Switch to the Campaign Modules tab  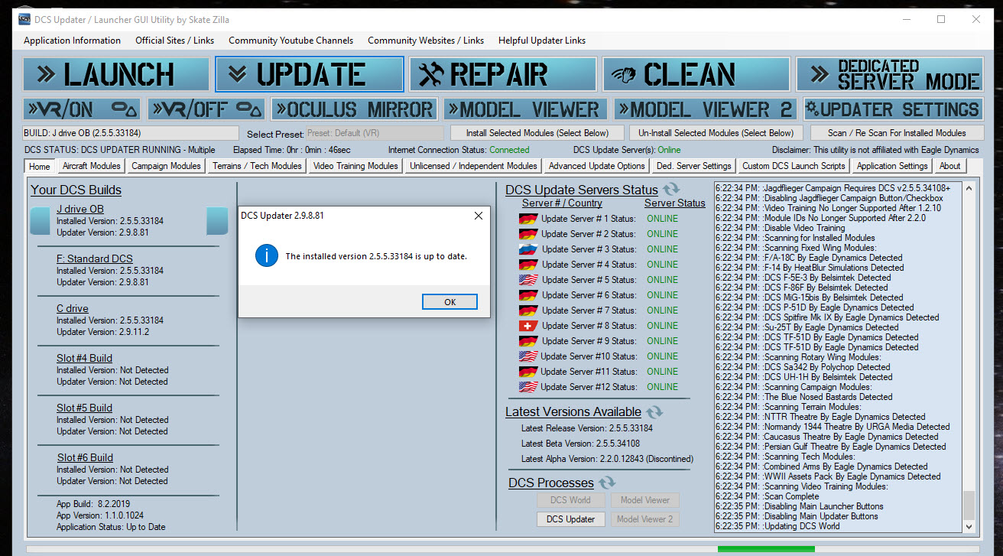[x=166, y=166]
